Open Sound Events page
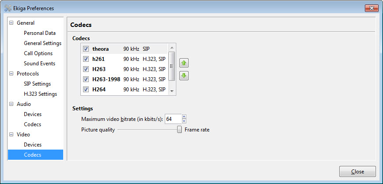Viewport: 383px width, 184px height. coord(39,64)
